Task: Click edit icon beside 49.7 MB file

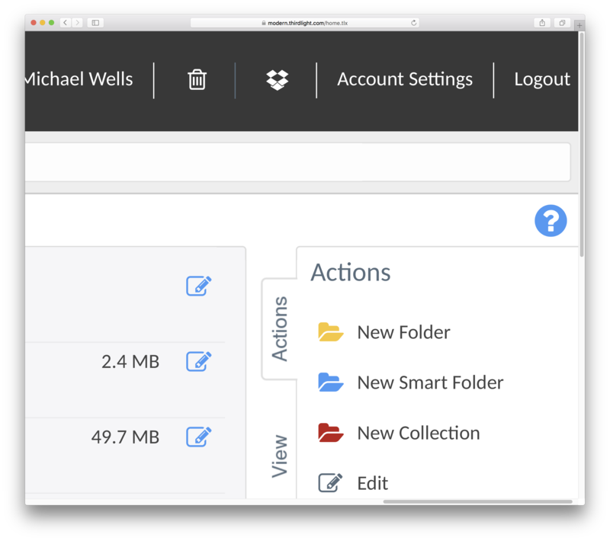Action: point(199,437)
